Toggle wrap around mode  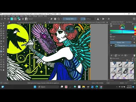[109, 19]
